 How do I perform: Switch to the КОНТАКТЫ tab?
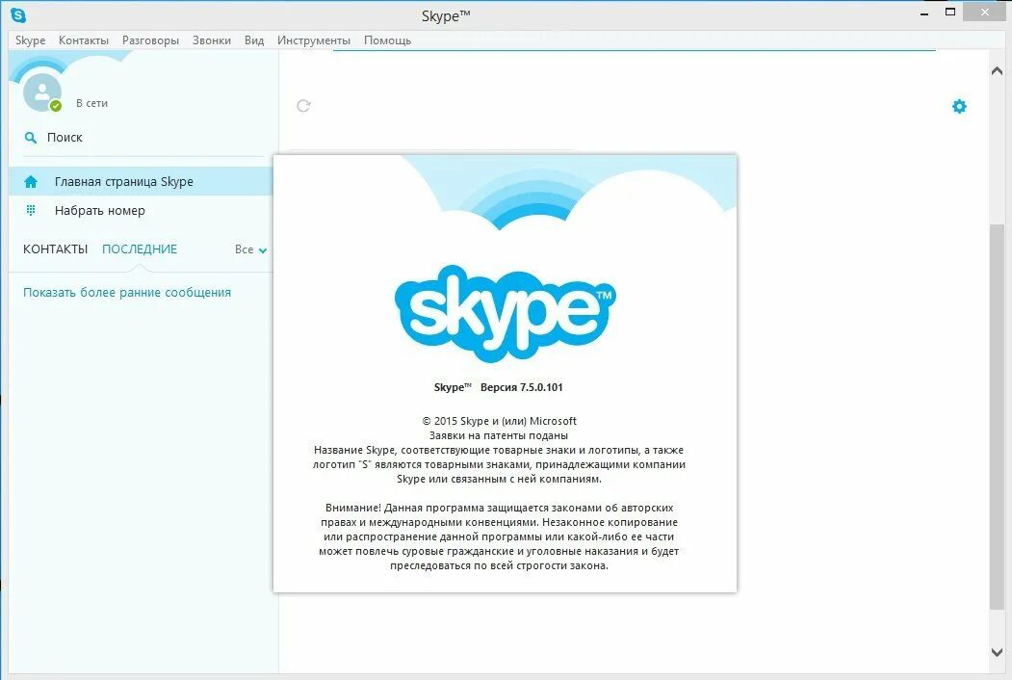(x=56, y=249)
